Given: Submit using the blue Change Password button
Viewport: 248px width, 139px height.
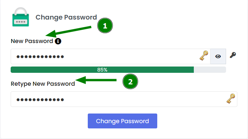Looking at the screenshot, I should 122,121.
